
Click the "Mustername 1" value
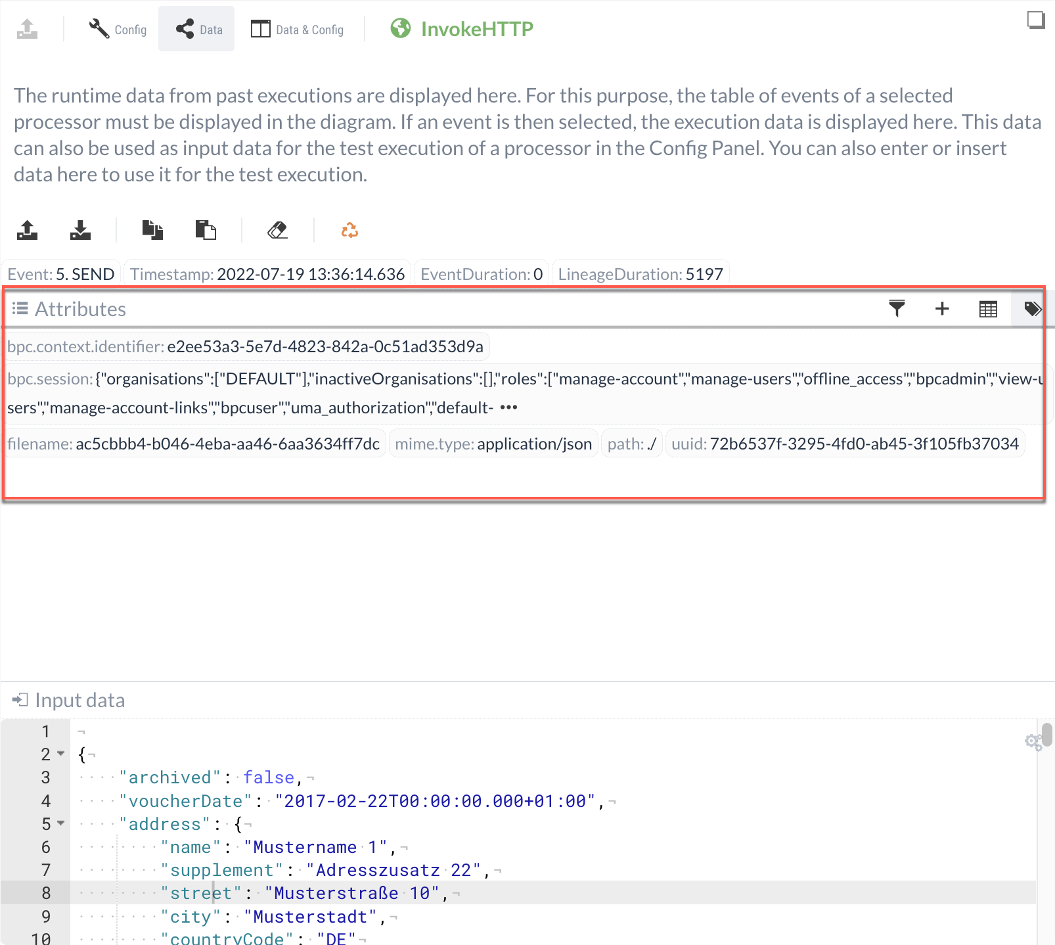point(316,847)
